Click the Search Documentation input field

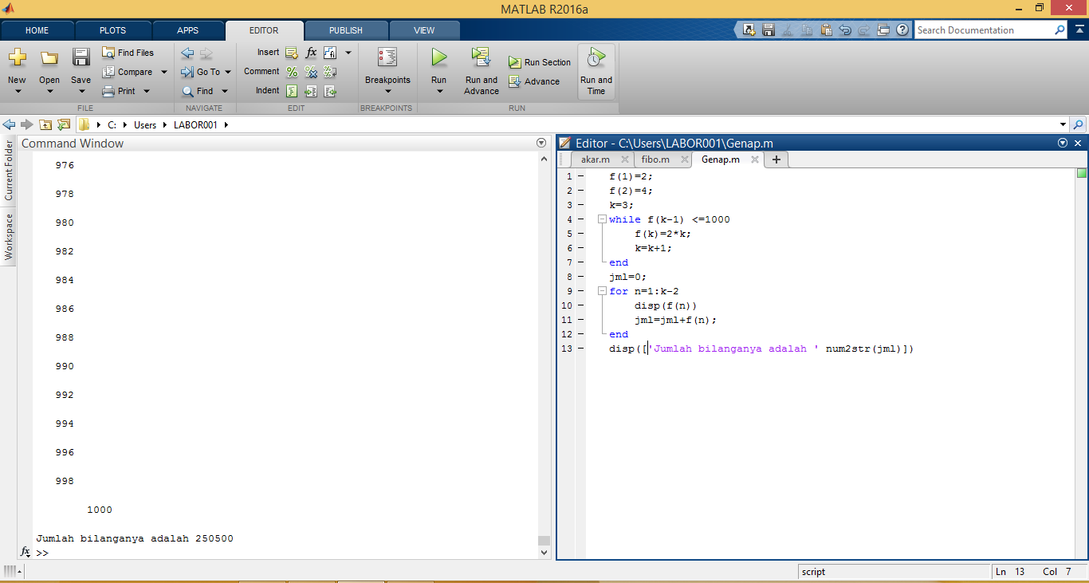click(x=983, y=30)
